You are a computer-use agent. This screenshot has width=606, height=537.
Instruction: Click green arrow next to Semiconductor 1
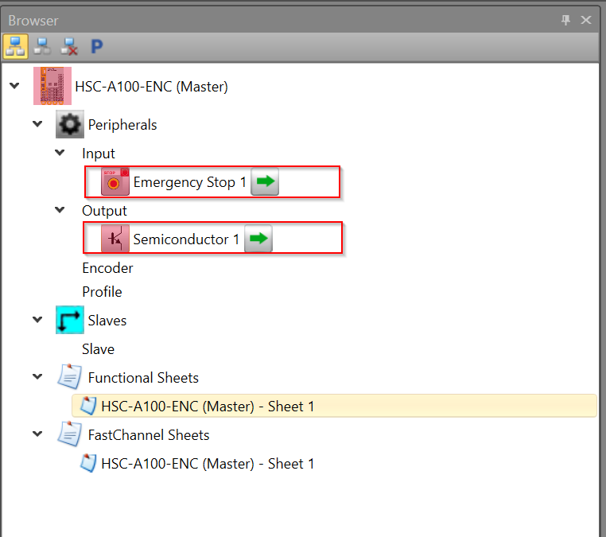point(258,239)
